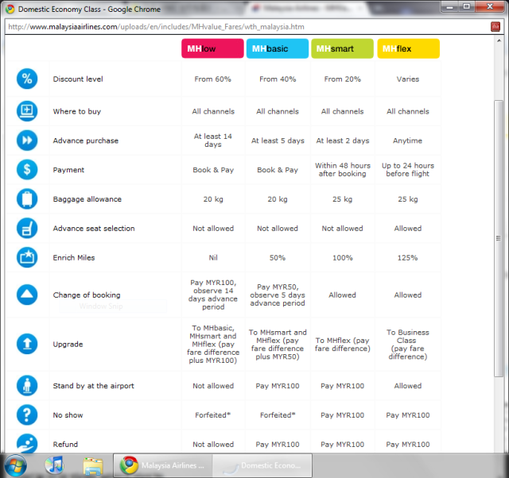Click "To MHflex (pay fare difference)" cell

pos(343,344)
